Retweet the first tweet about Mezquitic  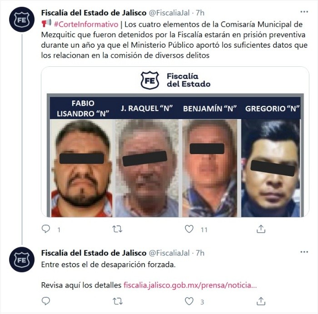(117, 229)
